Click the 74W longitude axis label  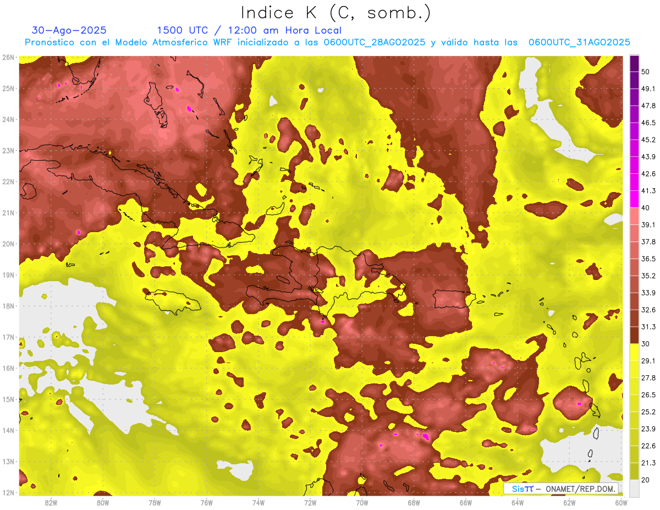pyautogui.click(x=258, y=503)
